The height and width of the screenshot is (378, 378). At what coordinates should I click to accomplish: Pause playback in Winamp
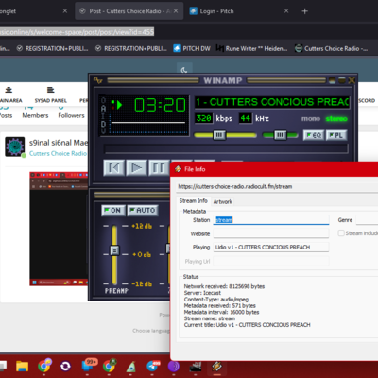pos(159,168)
